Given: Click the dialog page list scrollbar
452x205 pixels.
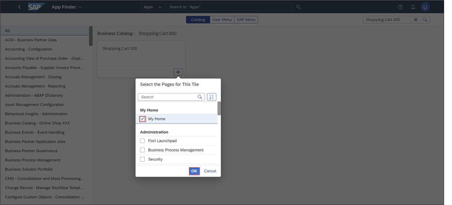Looking at the screenshot, I should click(x=219, y=108).
